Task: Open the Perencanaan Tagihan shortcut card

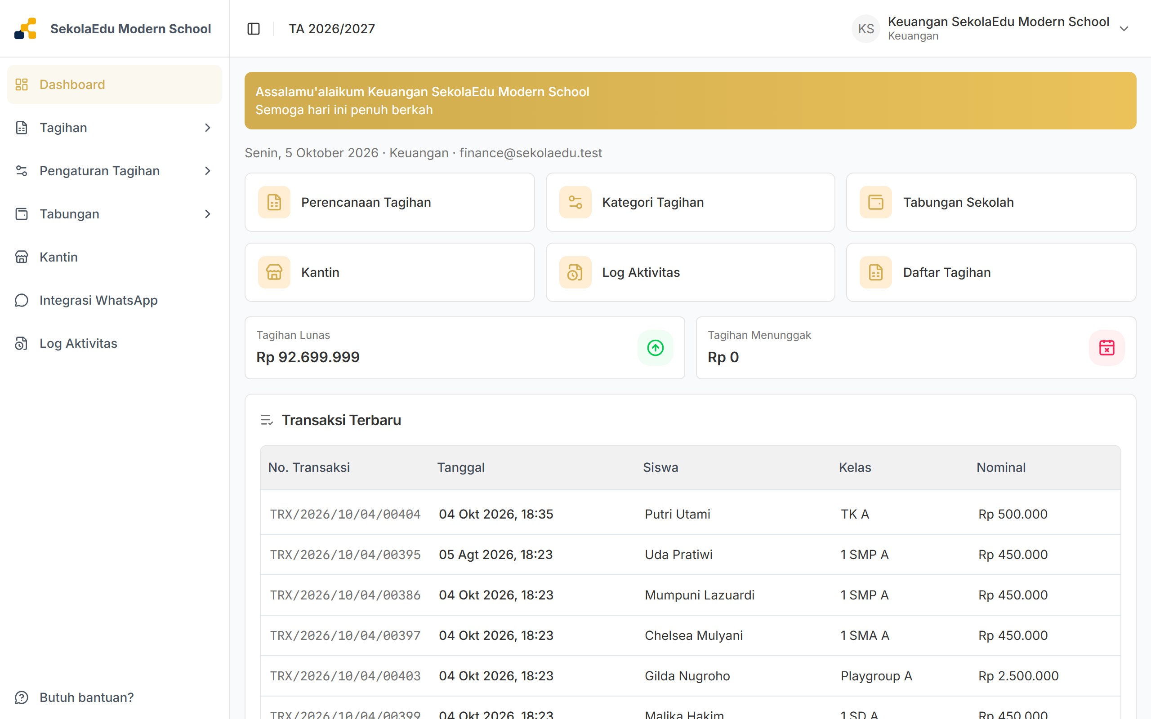Action: tap(389, 202)
